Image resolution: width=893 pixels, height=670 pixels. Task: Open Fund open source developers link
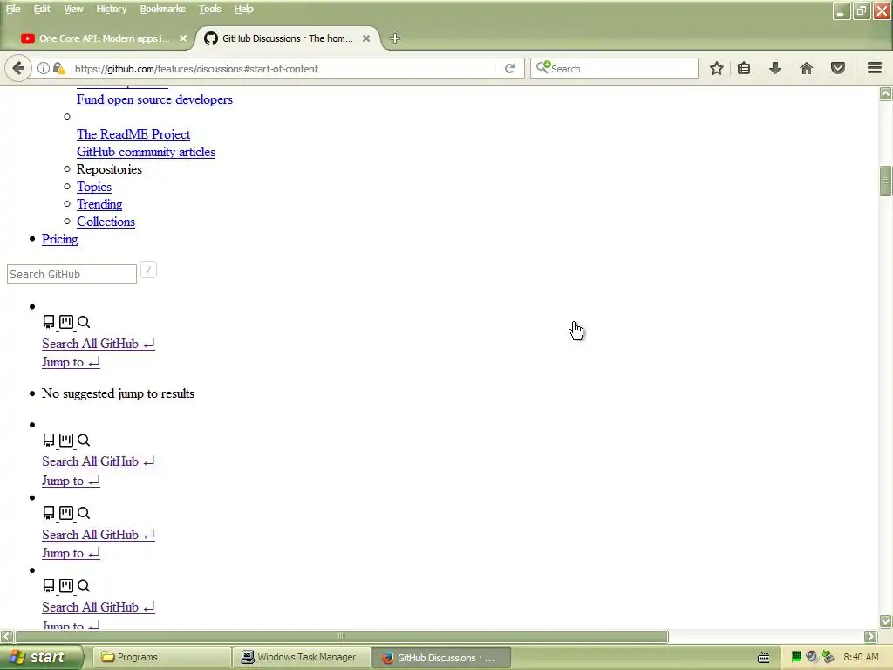click(154, 99)
